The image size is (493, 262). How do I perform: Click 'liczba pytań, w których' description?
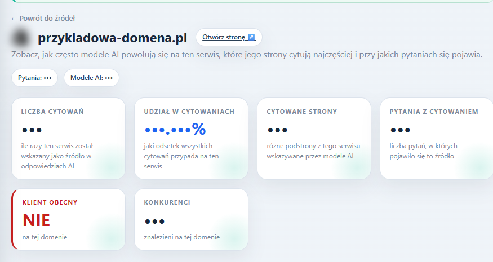click(424, 151)
